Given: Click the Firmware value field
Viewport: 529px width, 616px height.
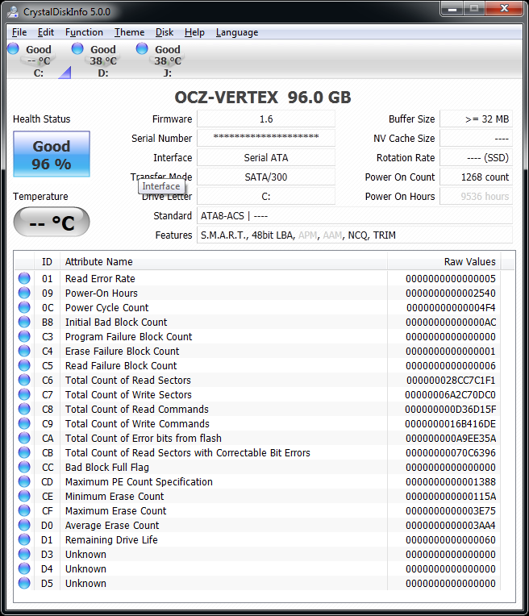Looking at the screenshot, I should click(x=265, y=119).
